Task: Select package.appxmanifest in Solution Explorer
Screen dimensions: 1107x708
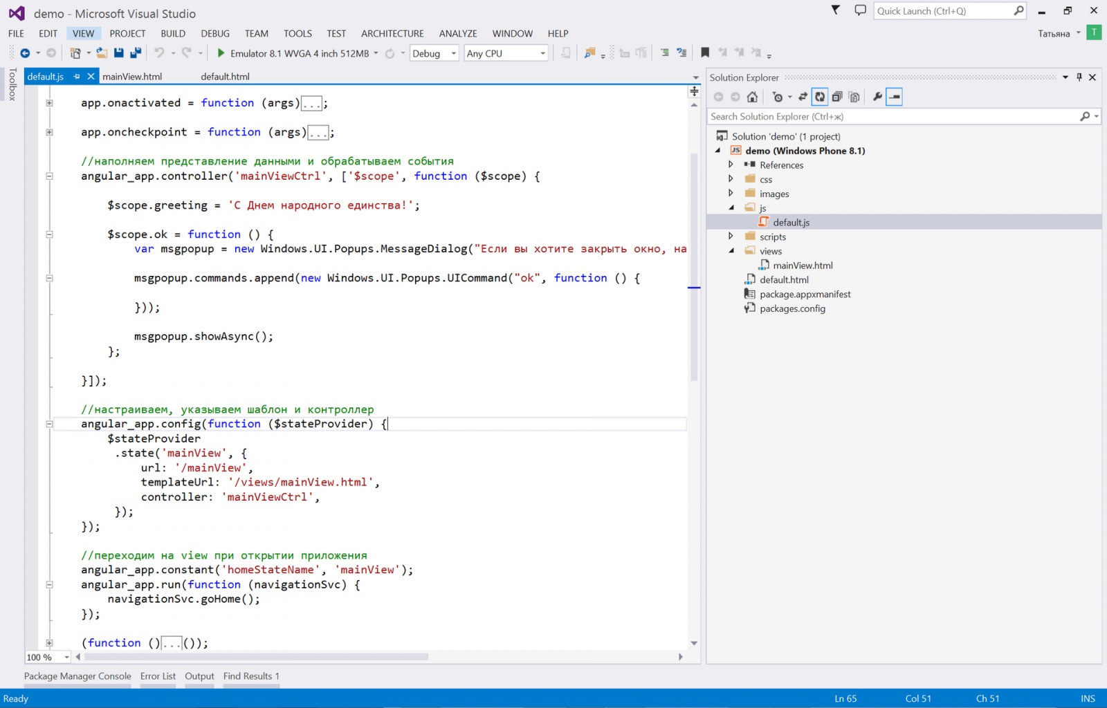Action: coord(805,295)
